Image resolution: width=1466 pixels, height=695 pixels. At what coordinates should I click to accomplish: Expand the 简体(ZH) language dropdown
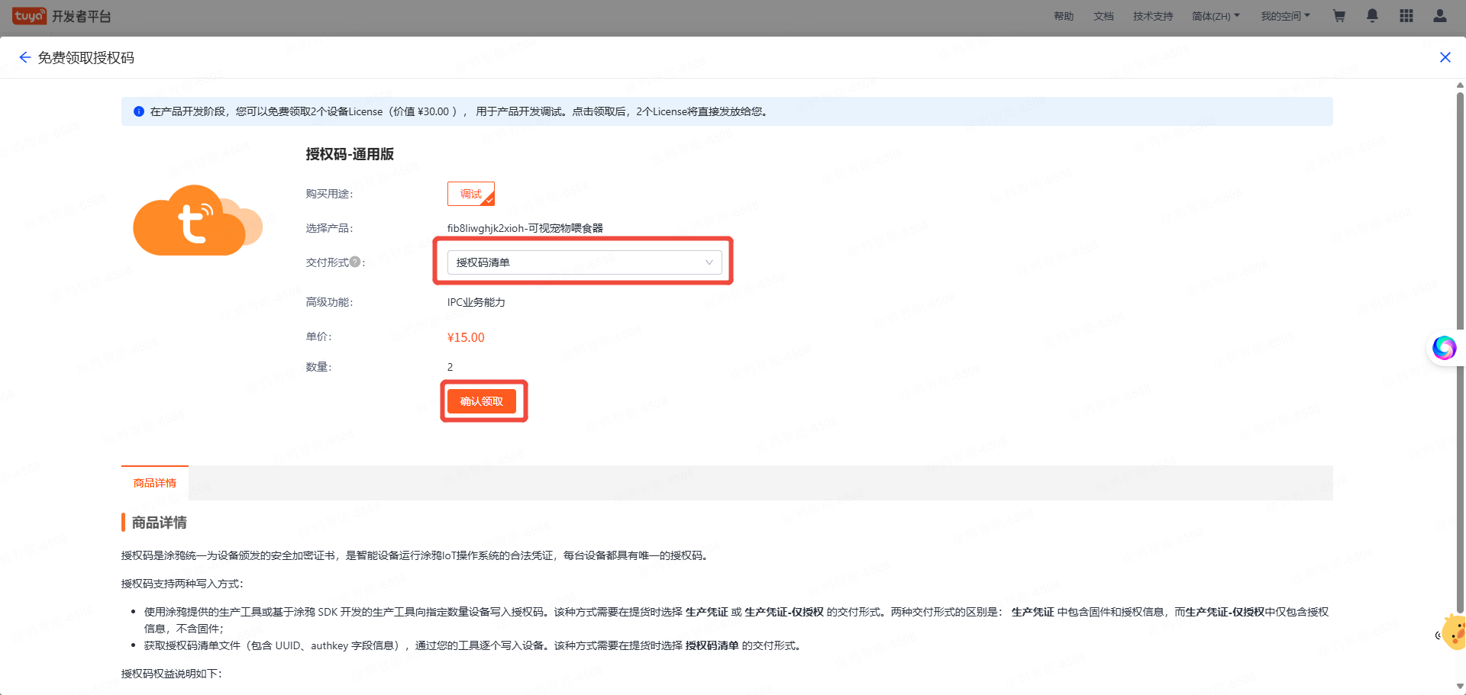tap(1216, 16)
